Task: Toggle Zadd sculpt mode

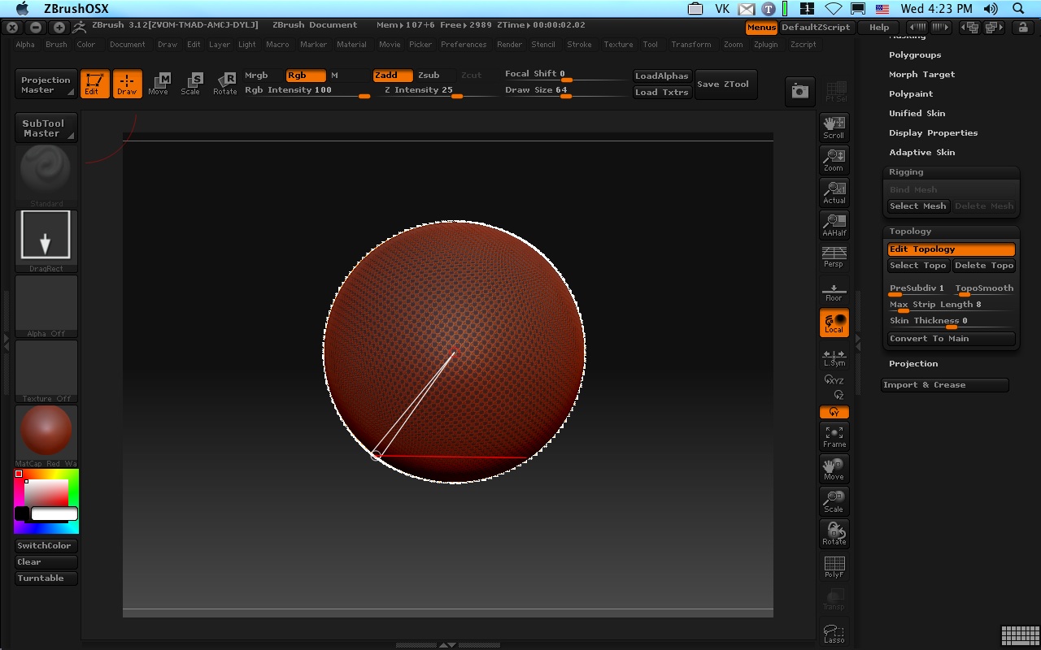Action: click(392, 75)
